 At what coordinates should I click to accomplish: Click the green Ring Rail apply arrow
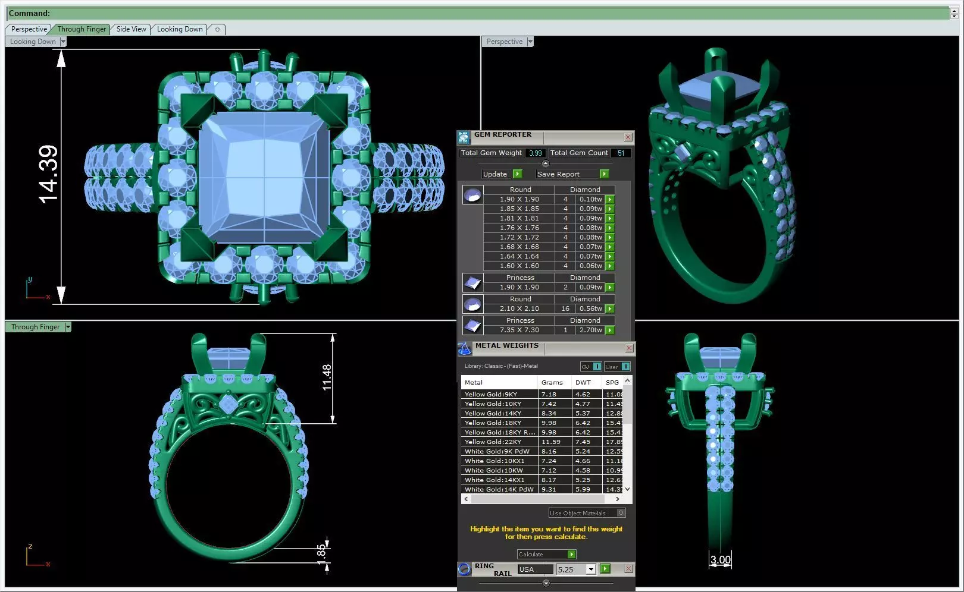point(605,569)
